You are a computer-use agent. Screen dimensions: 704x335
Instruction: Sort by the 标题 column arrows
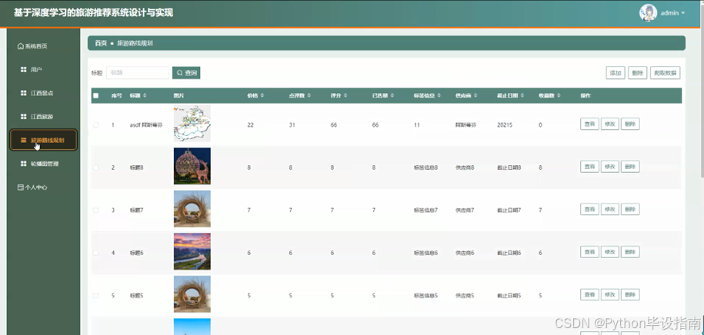[145, 95]
